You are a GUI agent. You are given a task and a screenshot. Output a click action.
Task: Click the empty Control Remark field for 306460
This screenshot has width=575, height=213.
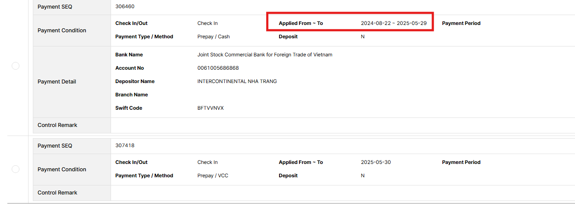tap(341, 125)
